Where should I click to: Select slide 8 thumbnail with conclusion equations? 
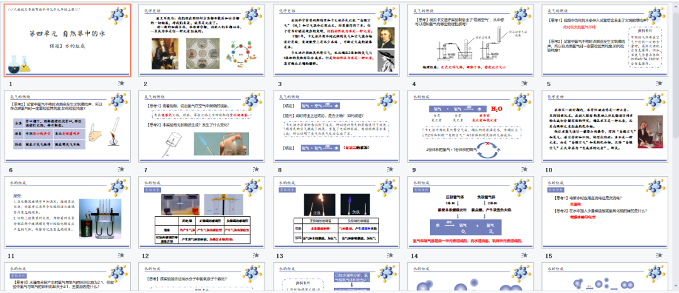click(336, 126)
